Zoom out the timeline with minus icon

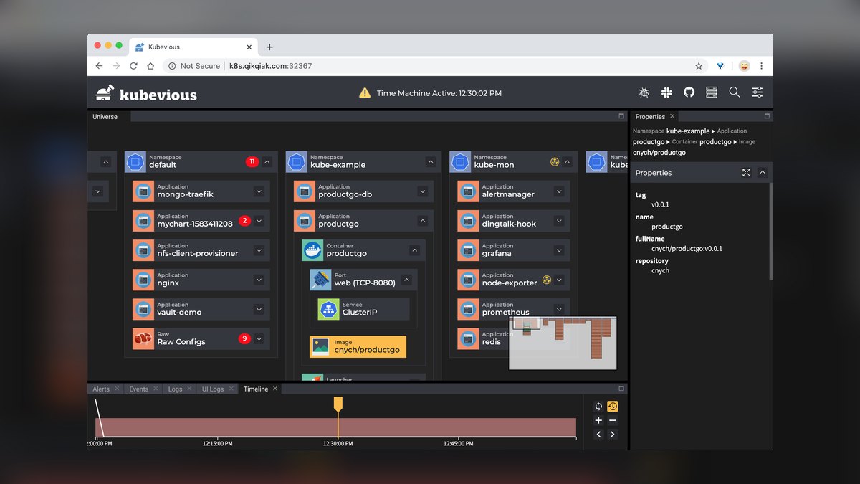point(613,420)
